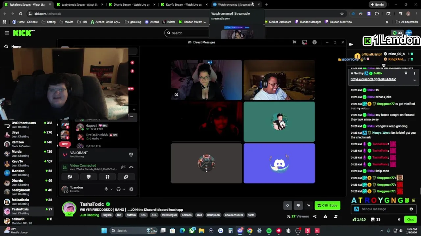This screenshot has width=421, height=236.
Task: Toggle Discord camera video off
Action: 70,177
